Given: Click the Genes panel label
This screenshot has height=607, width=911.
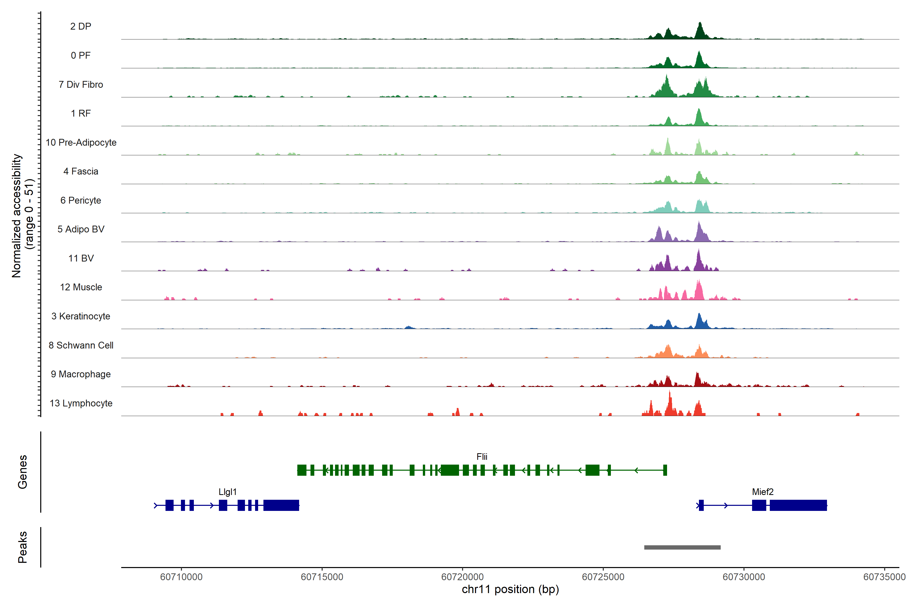Looking at the screenshot, I should (23, 472).
